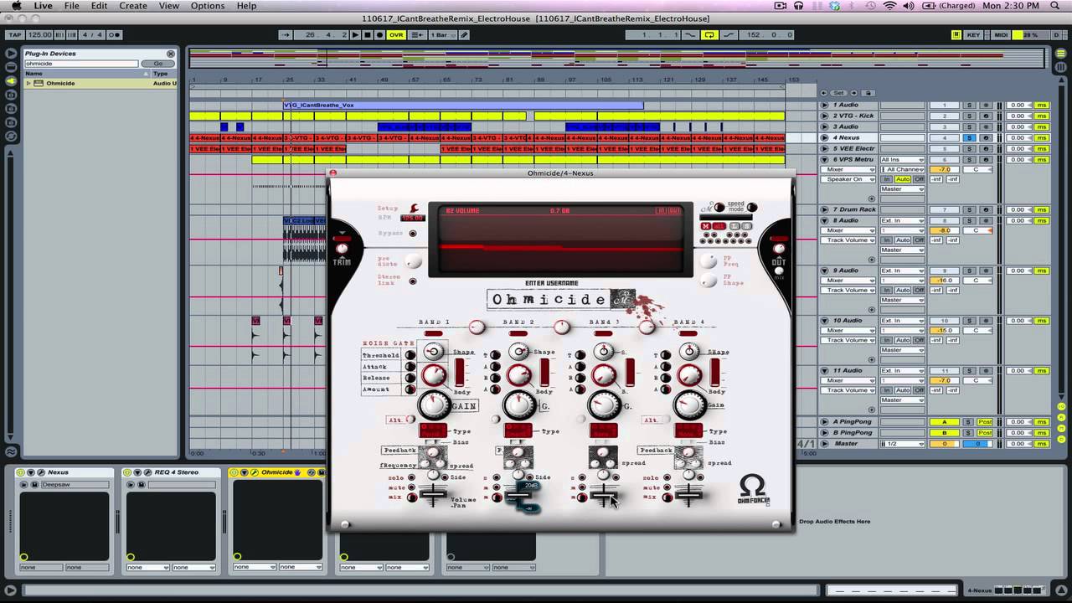Enable Draw Mode with the pencil icon

coord(464,35)
